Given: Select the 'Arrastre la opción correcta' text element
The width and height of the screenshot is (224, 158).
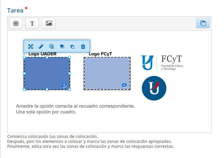Looking at the screenshot, I should [76, 109].
